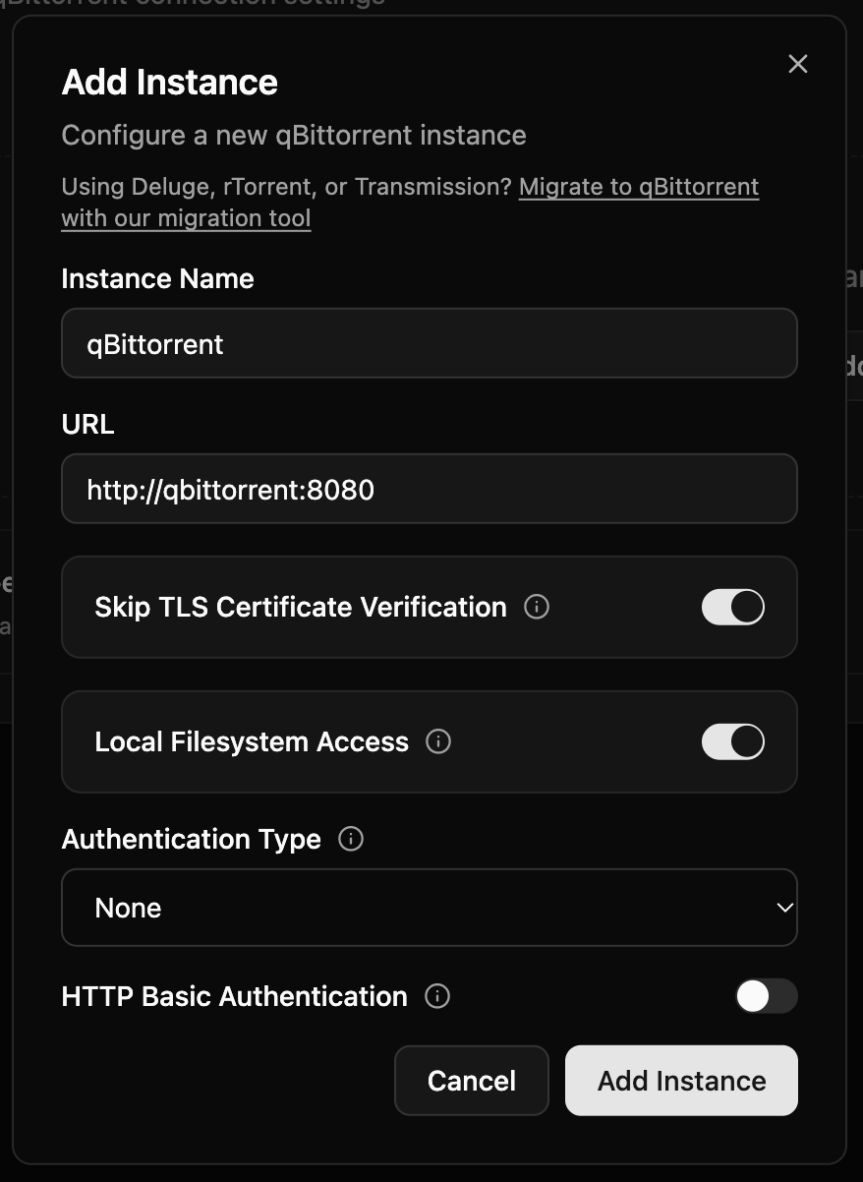
Task: Click the URL field label
Action: (88, 425)
